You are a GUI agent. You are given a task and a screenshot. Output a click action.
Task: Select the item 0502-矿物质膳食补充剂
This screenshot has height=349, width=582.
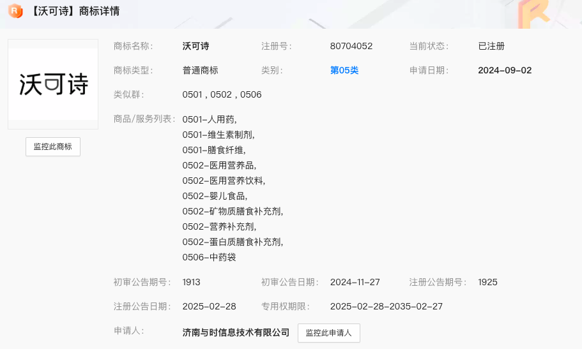click(233, 211)
